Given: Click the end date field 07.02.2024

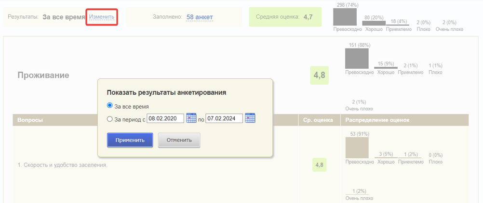Looking at the screenshot, I should click(x=224, y=118).
